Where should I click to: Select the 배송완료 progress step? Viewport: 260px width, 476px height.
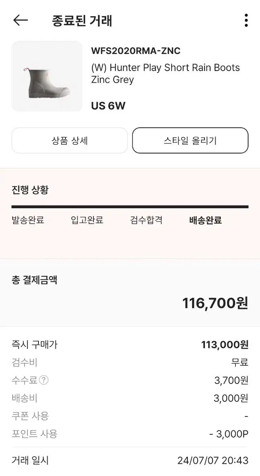click(x=205, y=220)
